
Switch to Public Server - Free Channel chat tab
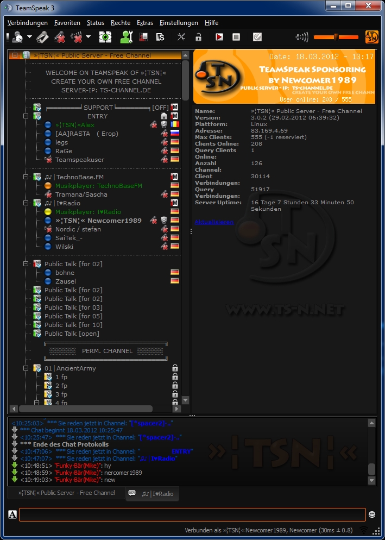tap(66, 493)
